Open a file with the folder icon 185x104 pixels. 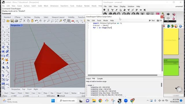coord(8,21)
